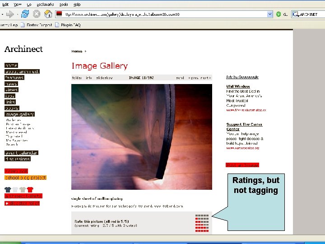325x244 pixels.
Task: Click the browser Forward arrow
Action: point(10,14)
